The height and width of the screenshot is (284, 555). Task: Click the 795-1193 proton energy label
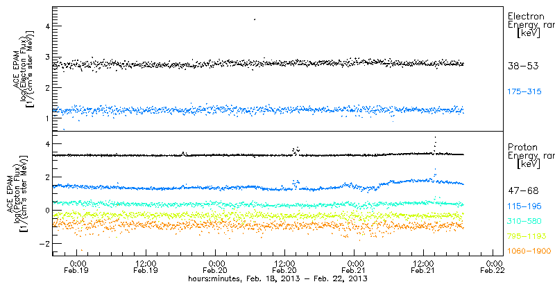tap(527, 236)
